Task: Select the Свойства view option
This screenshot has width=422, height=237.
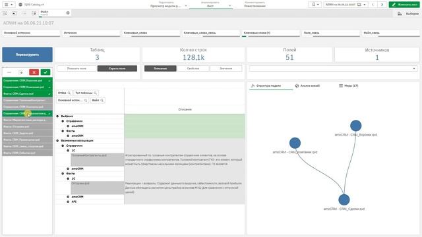Action: tap(193, 68)
